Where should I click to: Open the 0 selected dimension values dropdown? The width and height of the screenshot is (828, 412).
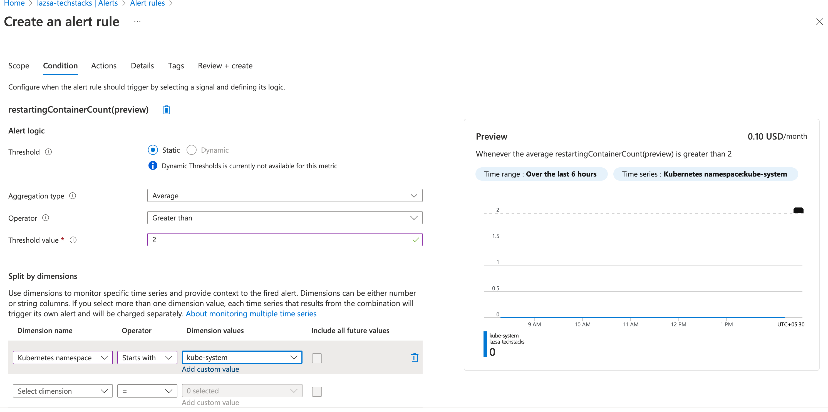point(242,391)
